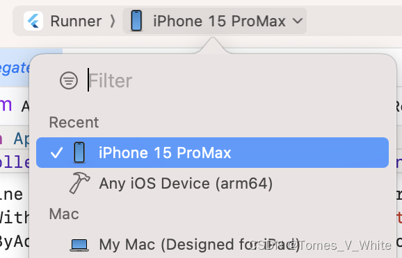The image size is (402, 258).
Task: Click the breadcrumb chevron after Runner
Action: (112, 21)
